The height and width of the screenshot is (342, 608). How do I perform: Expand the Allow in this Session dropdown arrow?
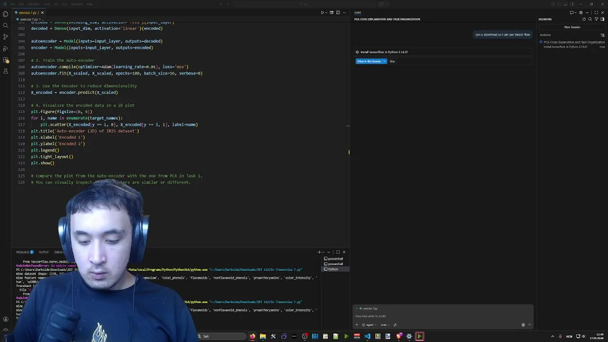click(385, 61)
